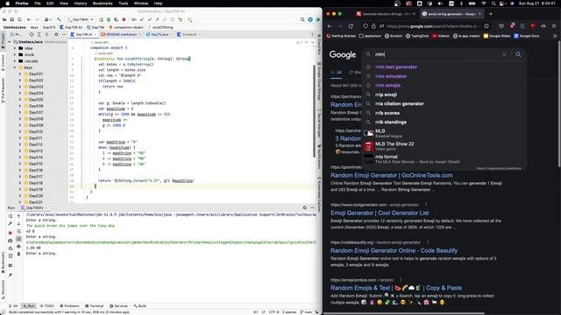Select 'mla citation generator' suggestion
This screenshot has height=315, width=561.
pyautogui.click(x=400, y=104)
